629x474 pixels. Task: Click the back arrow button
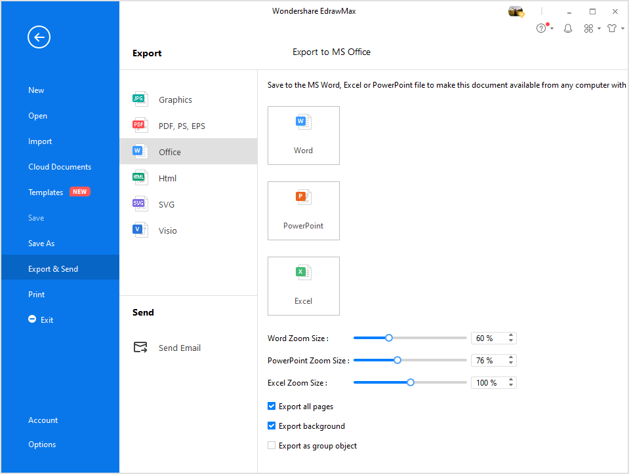[x=39, y=37]
